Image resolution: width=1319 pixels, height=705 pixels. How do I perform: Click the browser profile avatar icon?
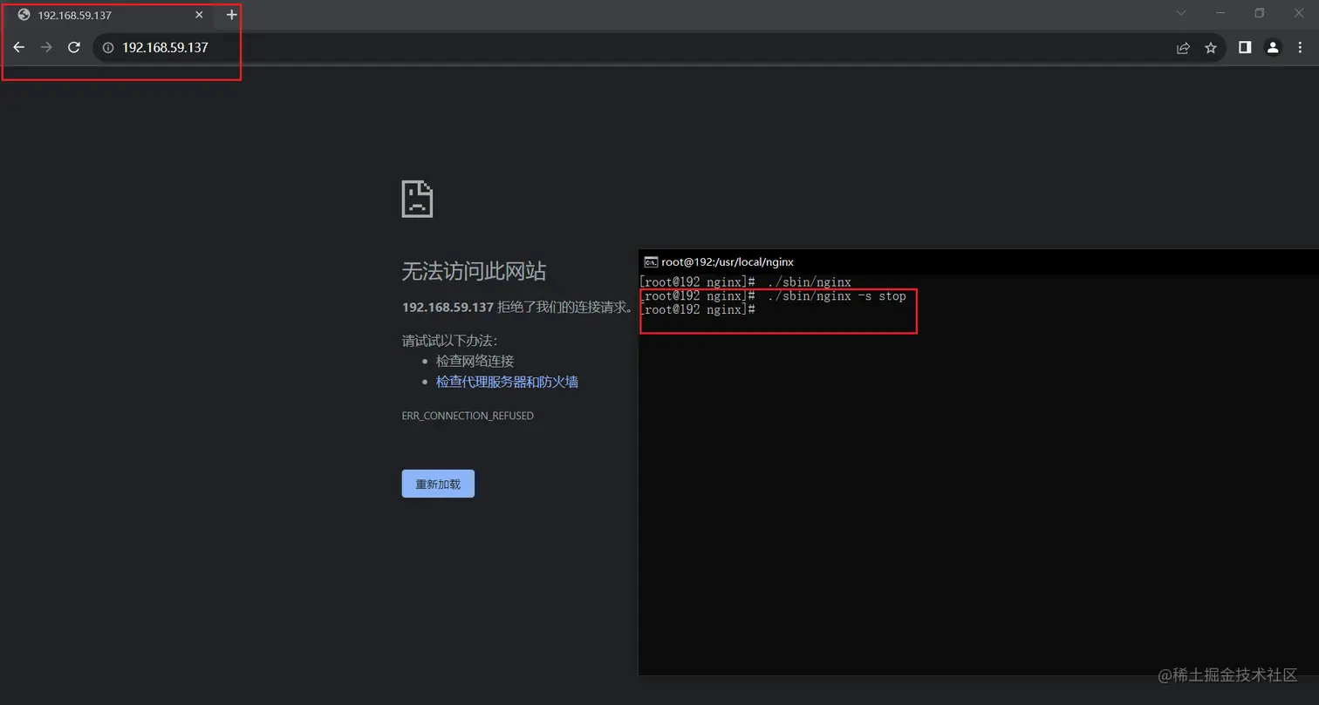1273,48
